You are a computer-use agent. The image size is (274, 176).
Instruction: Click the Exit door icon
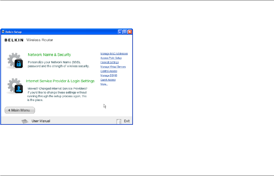point(119,121)
